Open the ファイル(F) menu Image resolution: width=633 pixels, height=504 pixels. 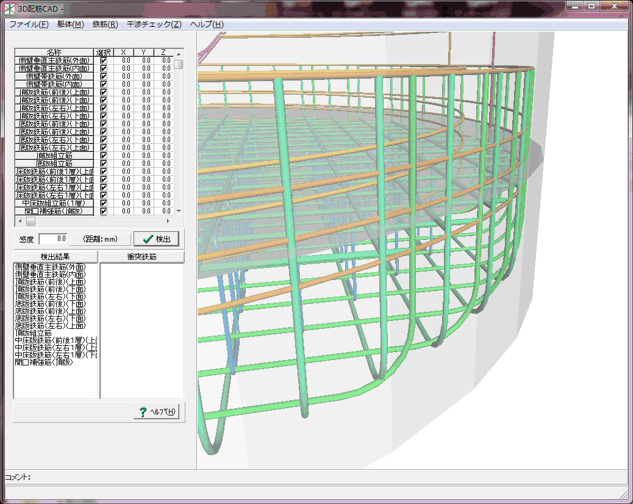point(29,24)
